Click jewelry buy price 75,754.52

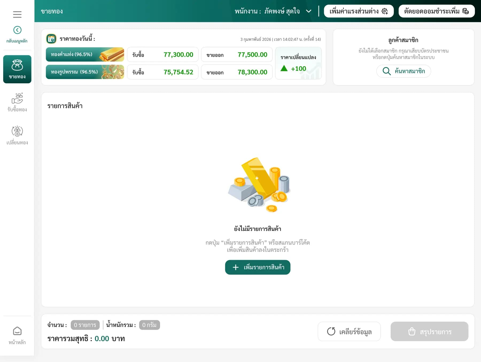178,72
